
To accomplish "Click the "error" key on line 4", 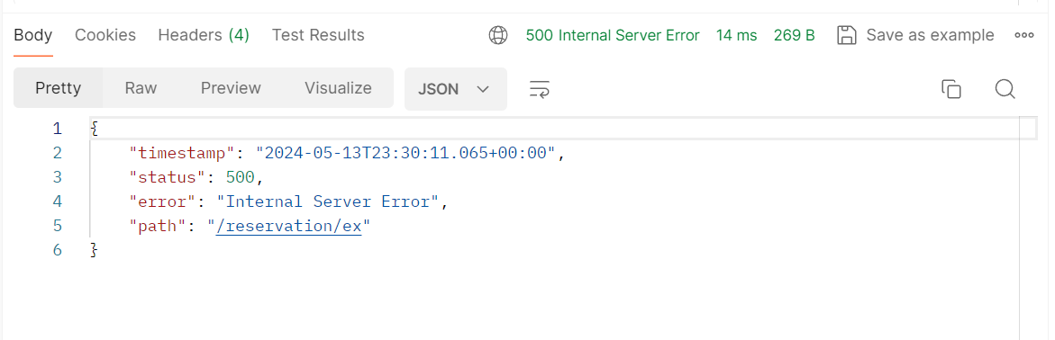I will [163, 201].
